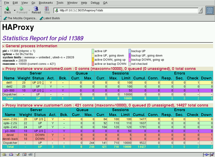This screenshot has height=157, width=215.
Task: Go back with the Back button
Action: coord(8,10)
